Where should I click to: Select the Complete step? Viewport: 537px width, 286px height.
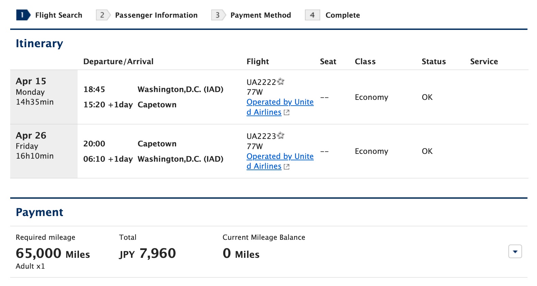tap(343, 15)
